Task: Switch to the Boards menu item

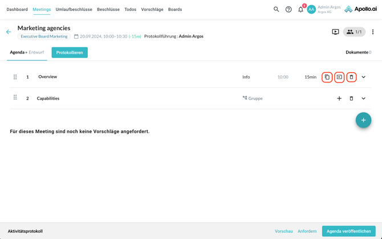Action: 175,10
